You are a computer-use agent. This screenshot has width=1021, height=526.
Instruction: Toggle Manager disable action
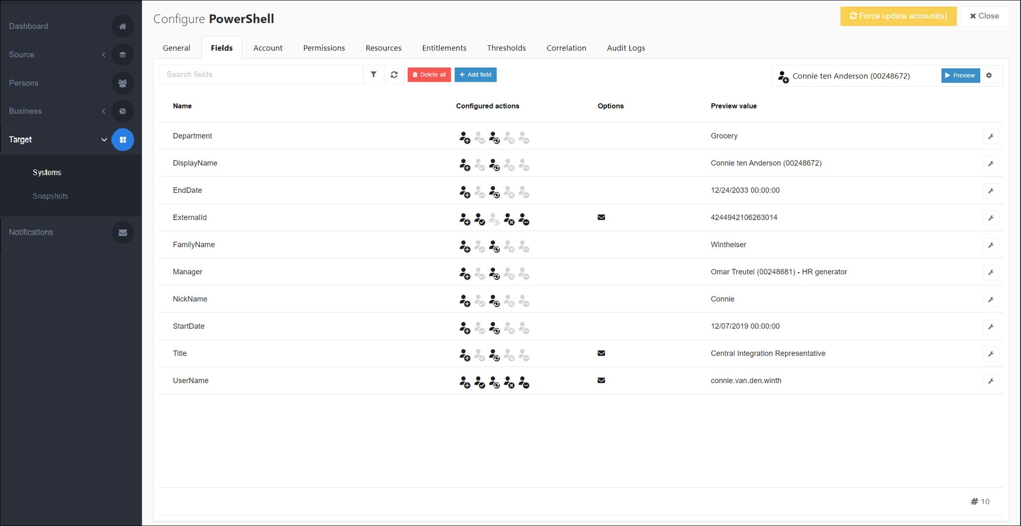click(x=509, y=273)
